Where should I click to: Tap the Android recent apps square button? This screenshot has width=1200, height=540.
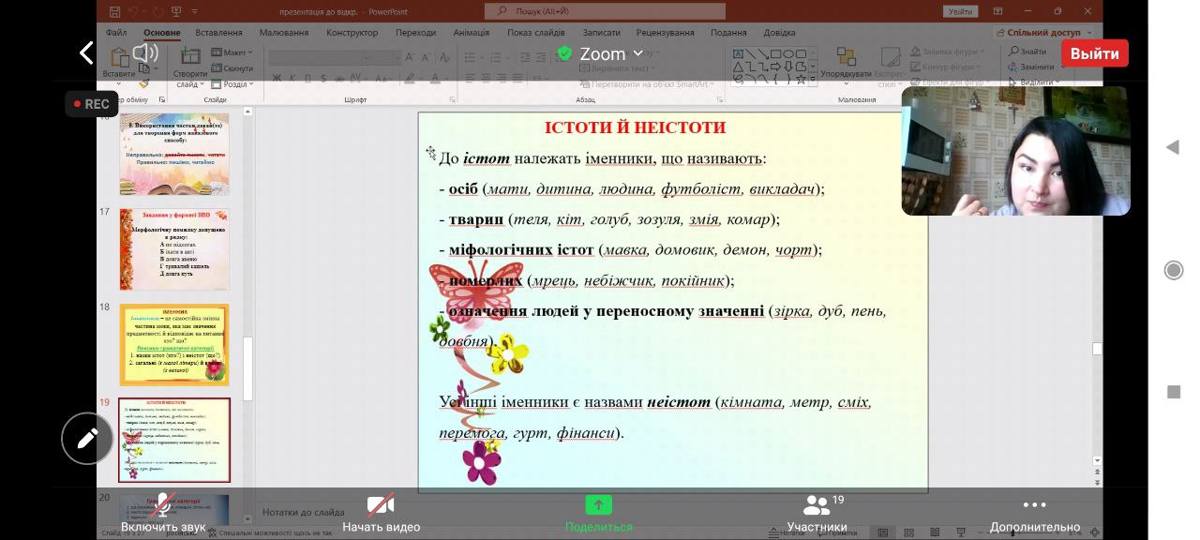pyautogui.click(x=1173, y=392)
